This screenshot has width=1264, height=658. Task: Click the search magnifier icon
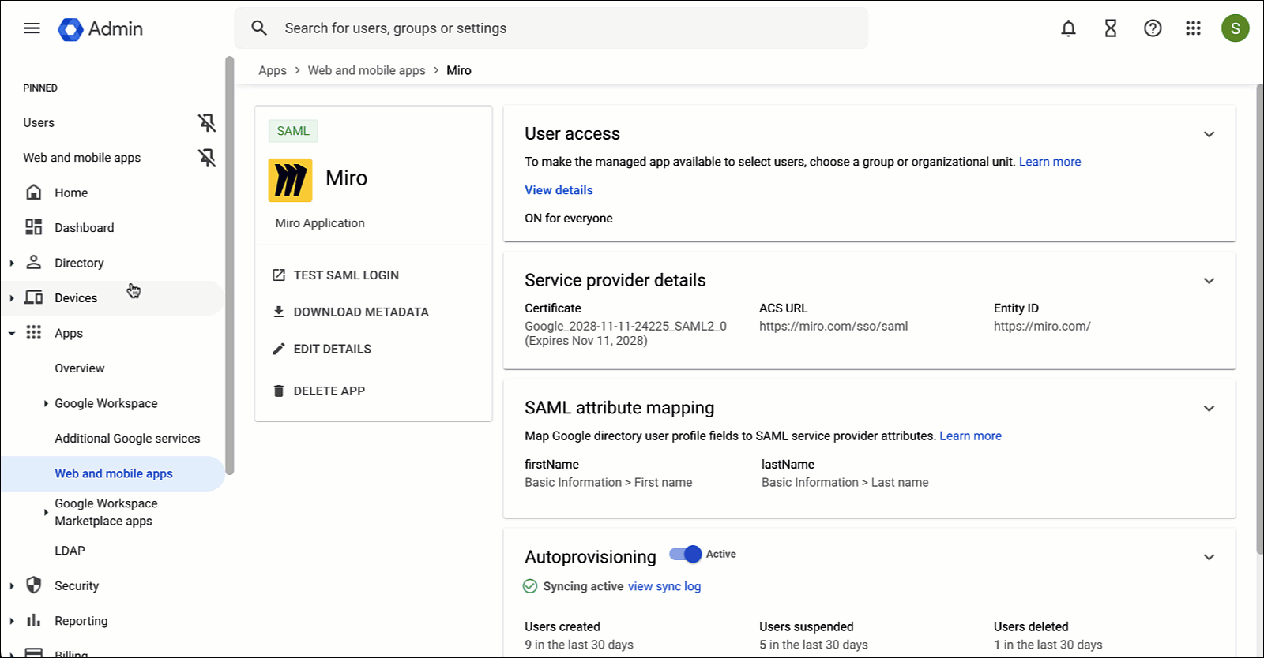[259, 28]
